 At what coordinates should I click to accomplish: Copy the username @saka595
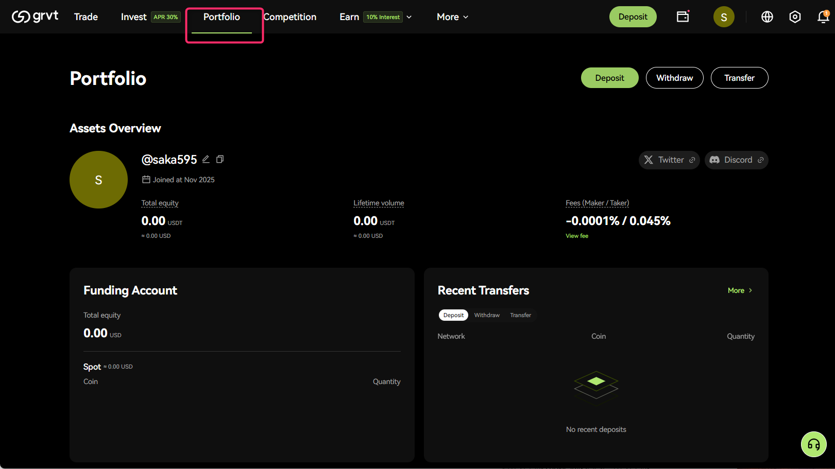coord(220,159)
